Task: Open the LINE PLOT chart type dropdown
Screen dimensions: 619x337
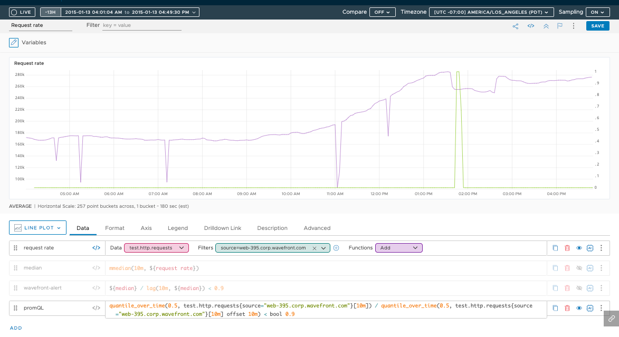Action: (37, 228)
